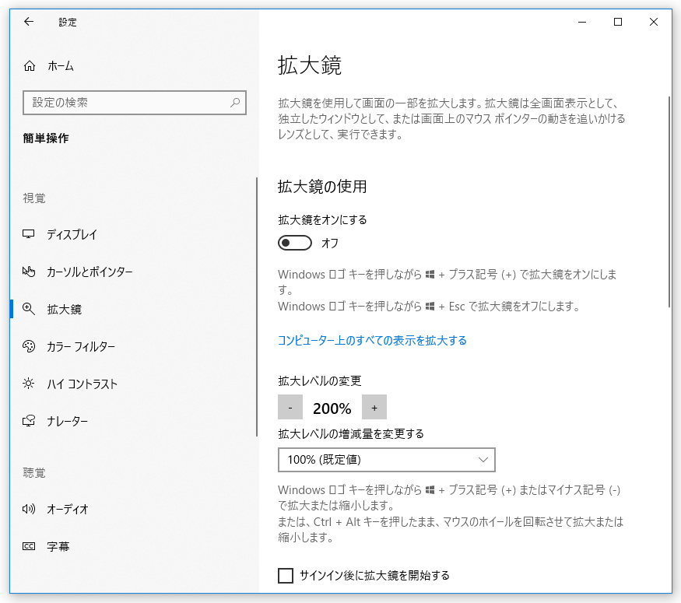The height and width of the screenshot is (603, 681).
Task: Click the 拡大鏡の使用 section heading
Action: (x=322, y=187)
